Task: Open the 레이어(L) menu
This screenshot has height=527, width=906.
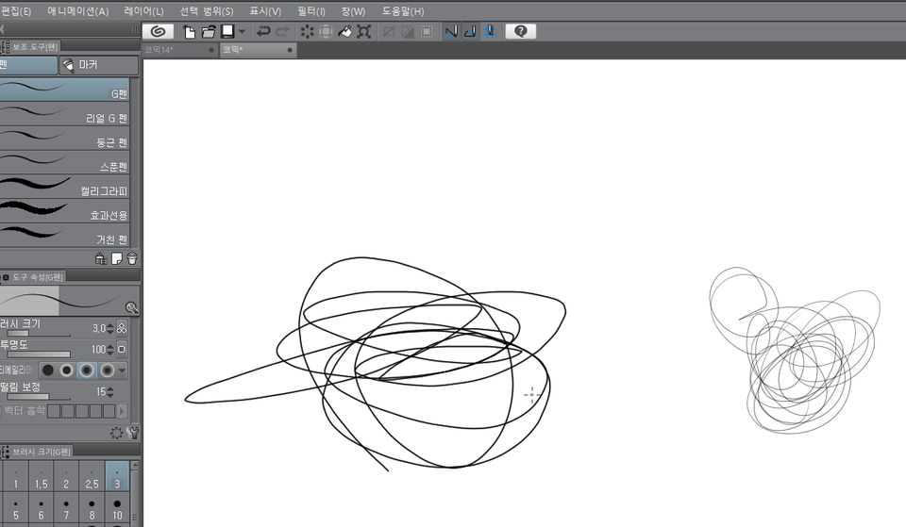Action: click(x=143, y=11)
